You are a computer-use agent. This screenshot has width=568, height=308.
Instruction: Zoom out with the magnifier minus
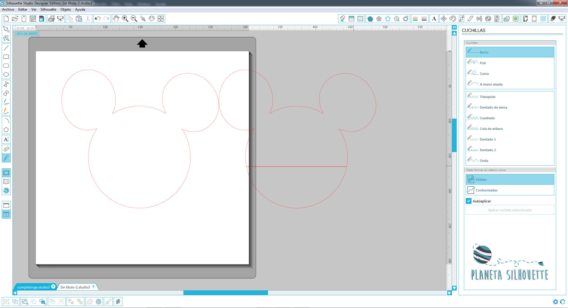tap(134, 19)
